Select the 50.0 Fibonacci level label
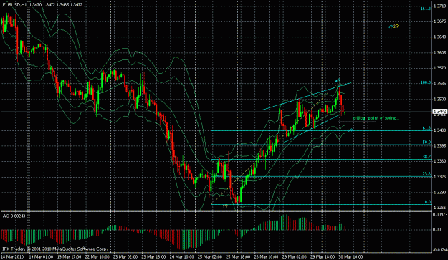The height and width of the screenshot is (260, 448). (x=426, y=143)
